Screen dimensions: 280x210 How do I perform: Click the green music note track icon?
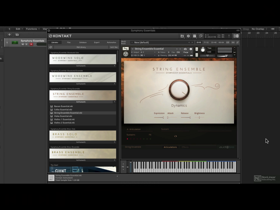[x=15, y=43]
